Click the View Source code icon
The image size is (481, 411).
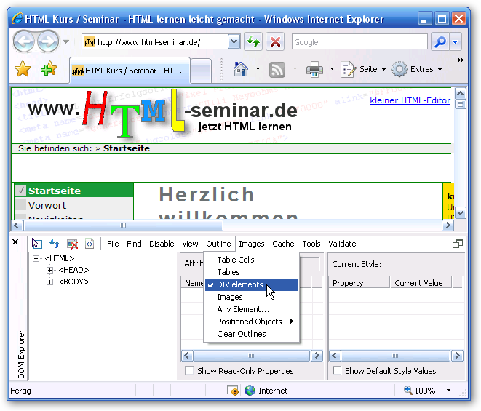[90, 244]
